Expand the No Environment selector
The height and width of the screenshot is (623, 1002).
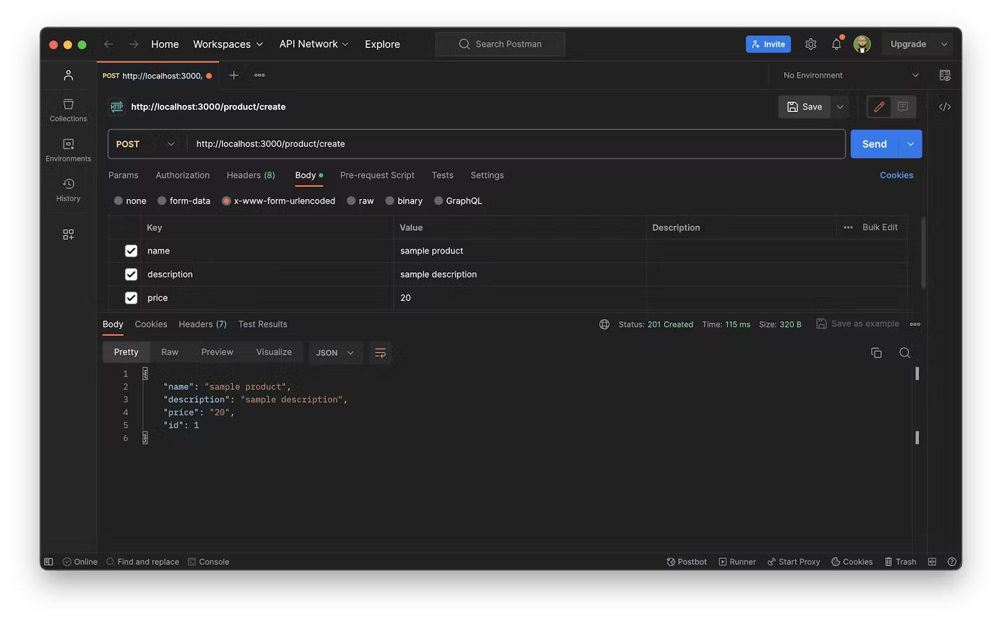pyautogui.click(x=851, y=75)
